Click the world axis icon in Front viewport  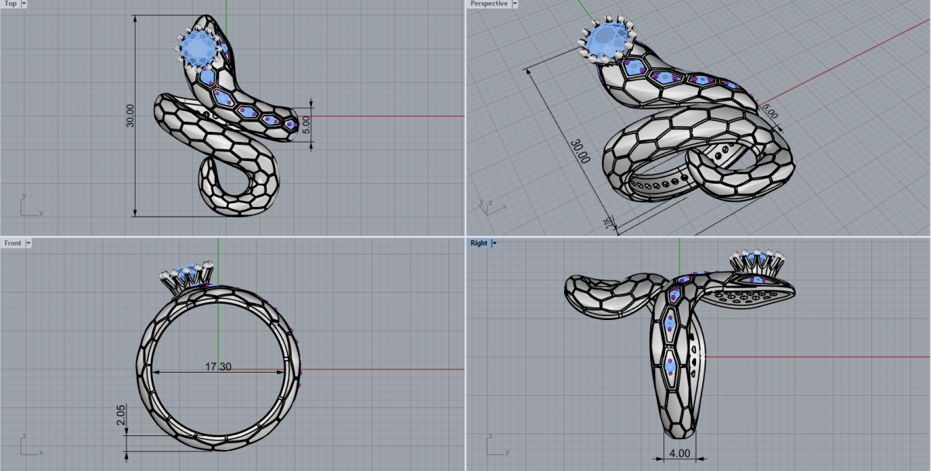pos(27,446)
